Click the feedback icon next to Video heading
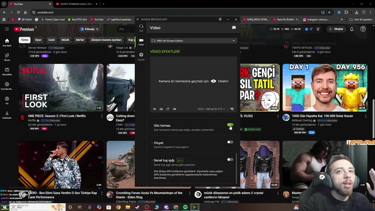The width and height of the screenshot is (375, 211). pyautogui.click(x=234, y=28)
